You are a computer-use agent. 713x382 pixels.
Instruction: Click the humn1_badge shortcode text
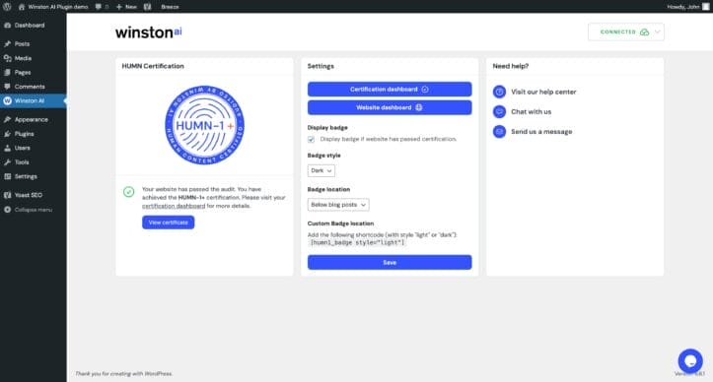click(x=357, y=242)
